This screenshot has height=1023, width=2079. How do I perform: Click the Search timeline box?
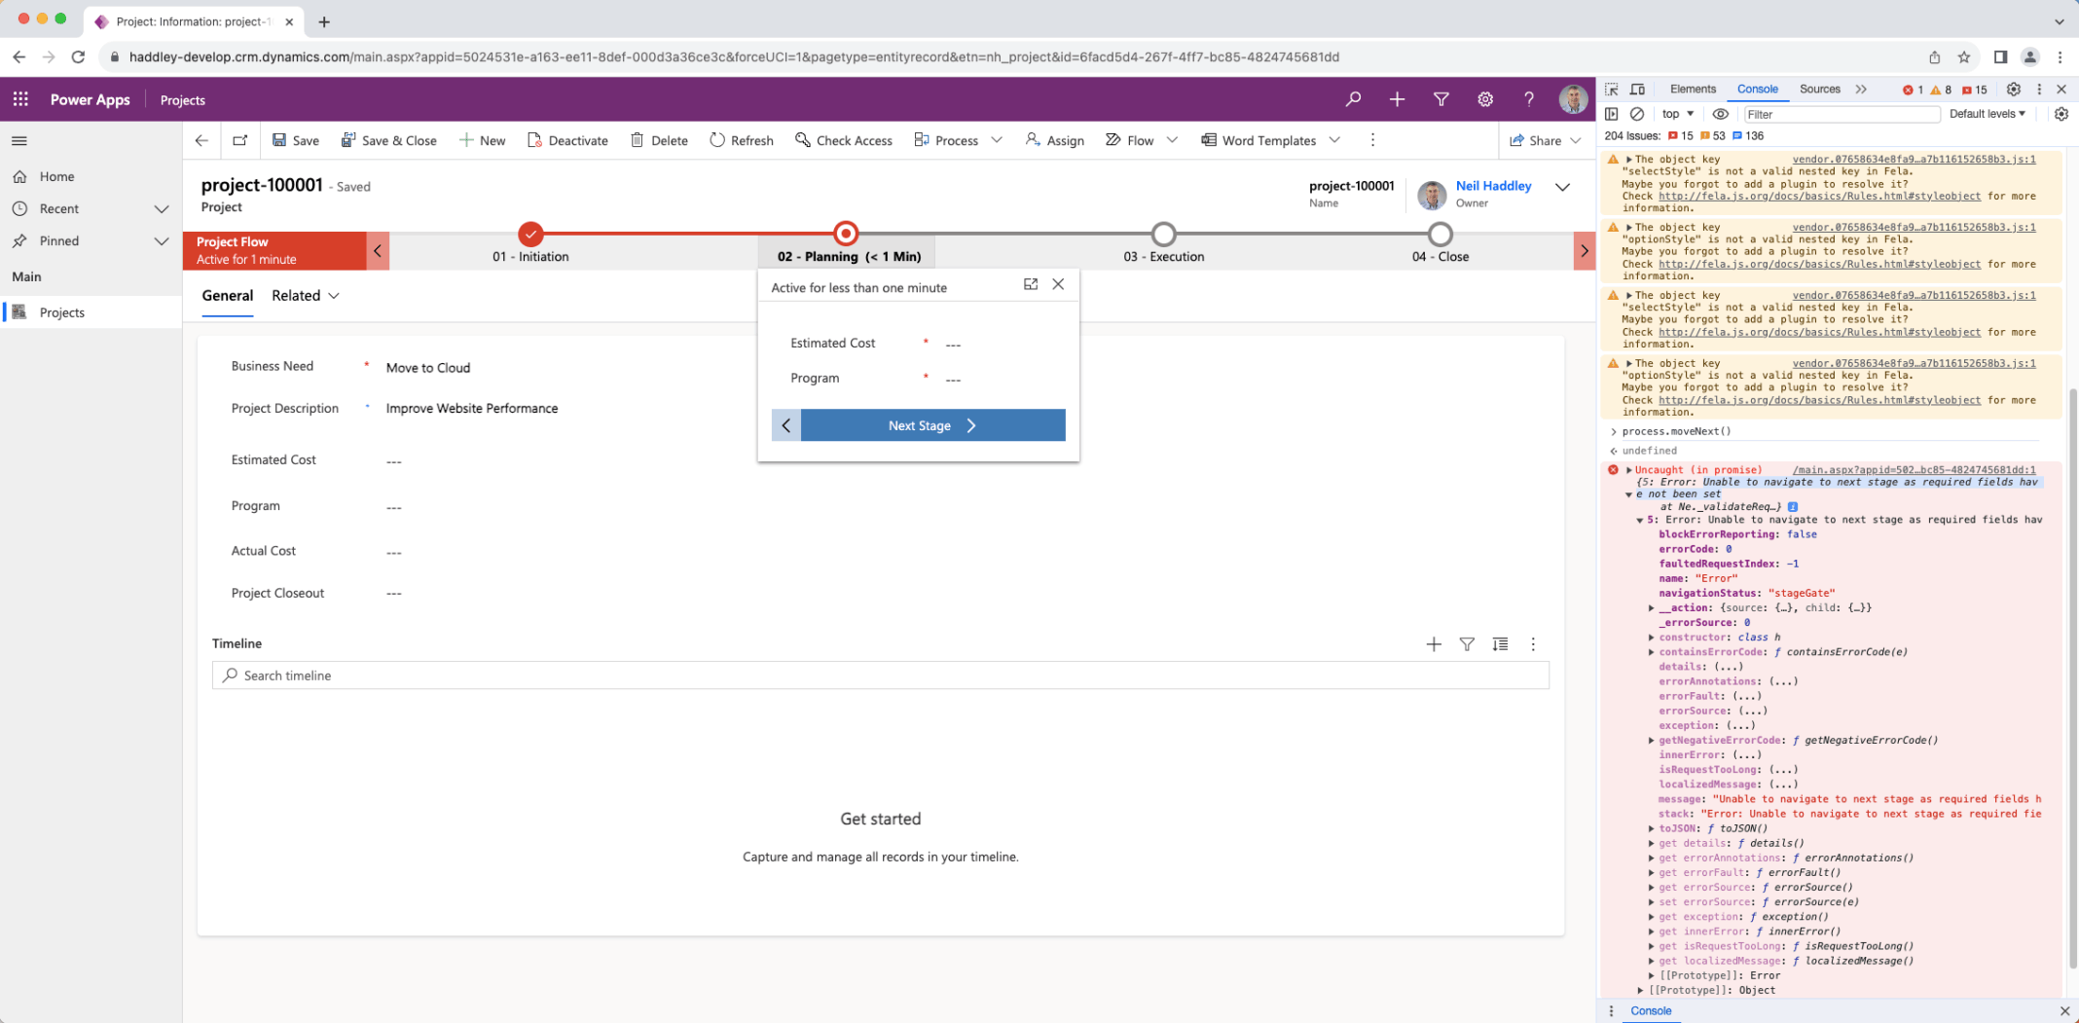[x=880, y=676]
